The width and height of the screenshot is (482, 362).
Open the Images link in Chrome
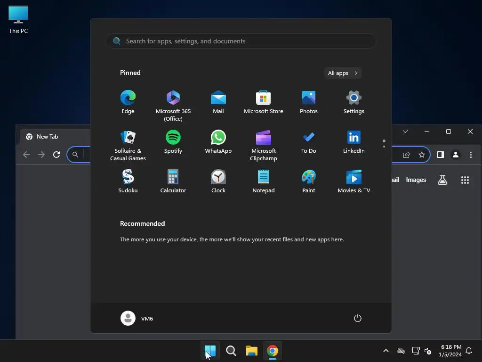(416, 180)
